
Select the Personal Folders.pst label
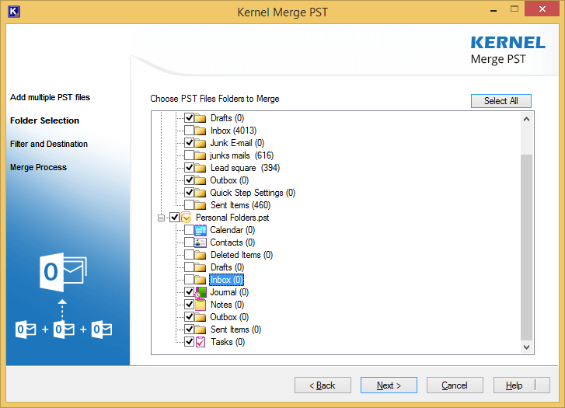[232, 218]
